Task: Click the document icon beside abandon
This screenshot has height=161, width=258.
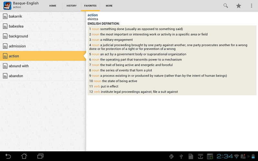Action: click(x=5, y=76)
